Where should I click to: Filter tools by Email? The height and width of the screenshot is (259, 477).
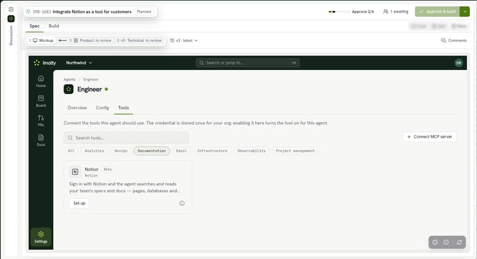[x=181, y=151]
